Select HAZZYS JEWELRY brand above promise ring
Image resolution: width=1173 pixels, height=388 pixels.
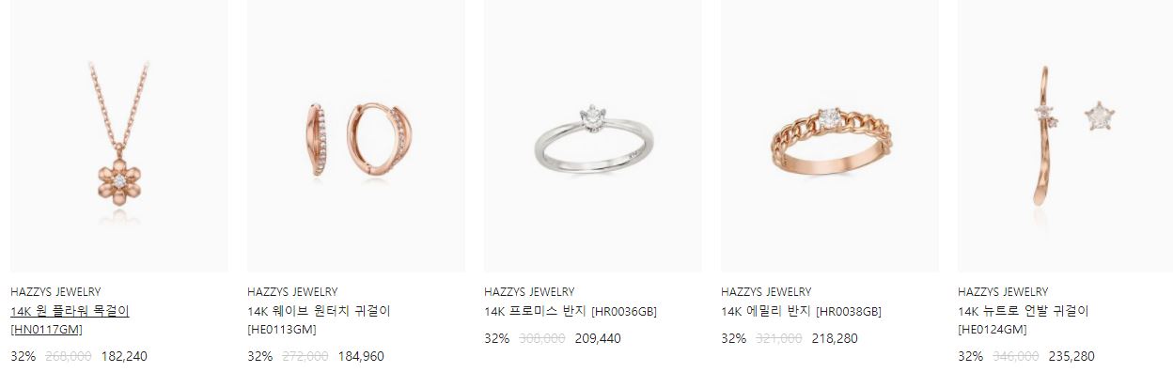[x=529, y=292]
